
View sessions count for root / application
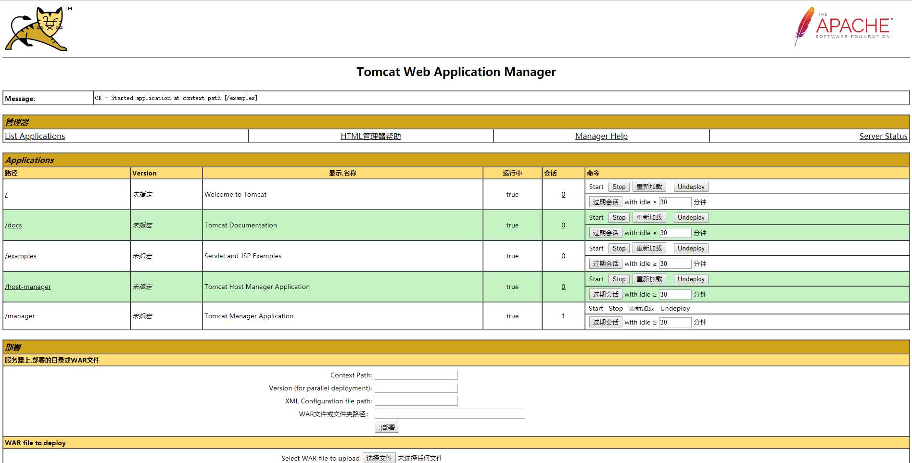563,194
